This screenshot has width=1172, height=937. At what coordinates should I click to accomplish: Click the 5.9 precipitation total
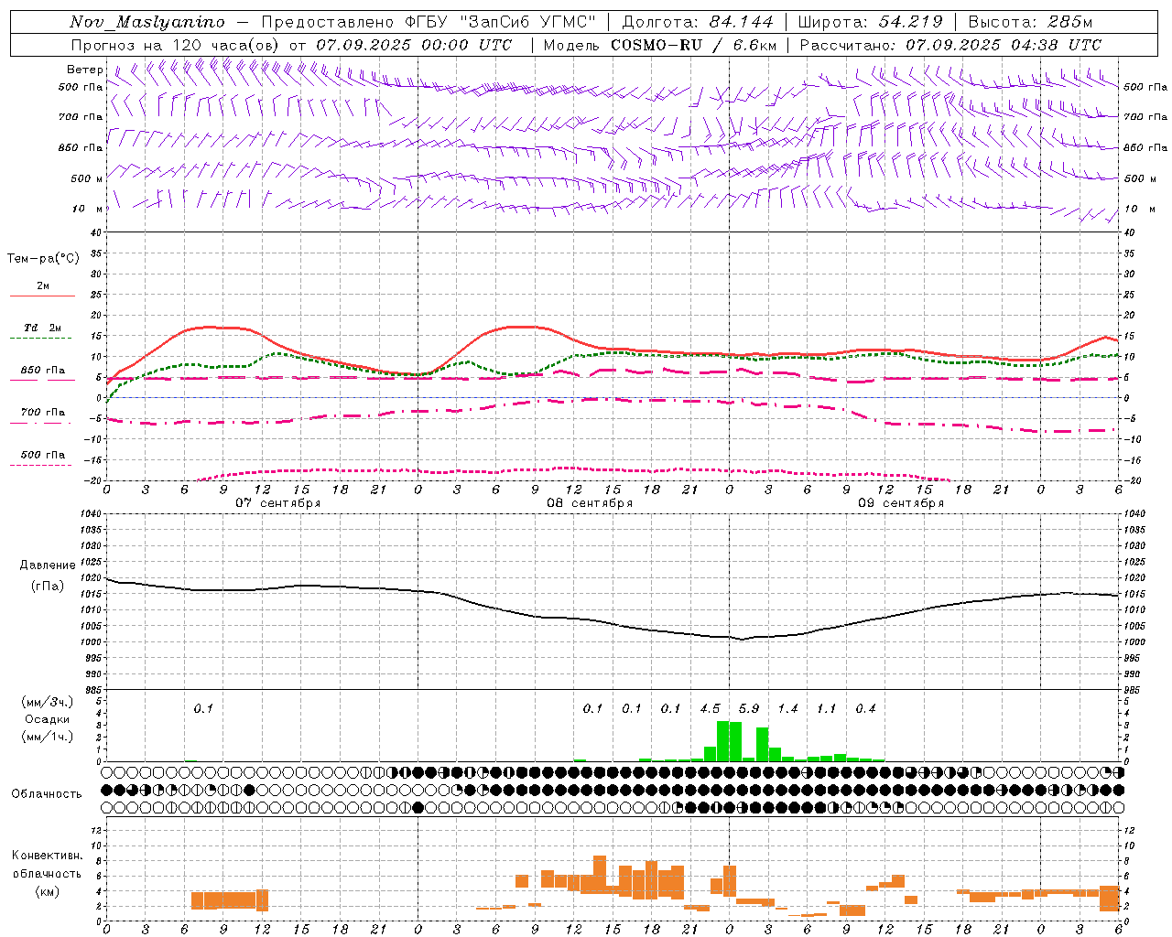[748, 708]
